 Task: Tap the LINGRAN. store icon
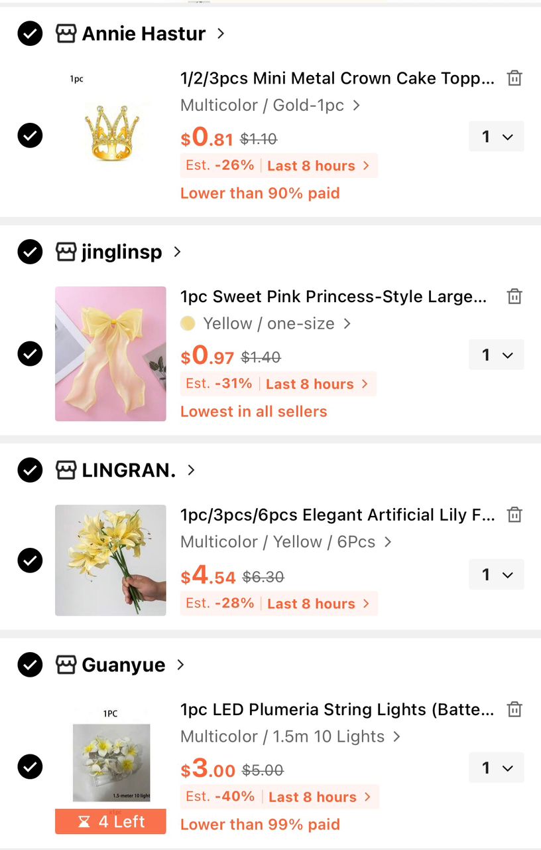[66, 470]
